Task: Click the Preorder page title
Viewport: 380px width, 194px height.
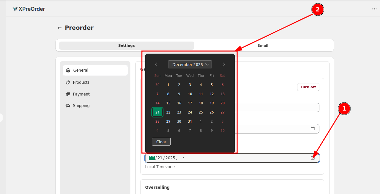Action: (x=79, y=28)
